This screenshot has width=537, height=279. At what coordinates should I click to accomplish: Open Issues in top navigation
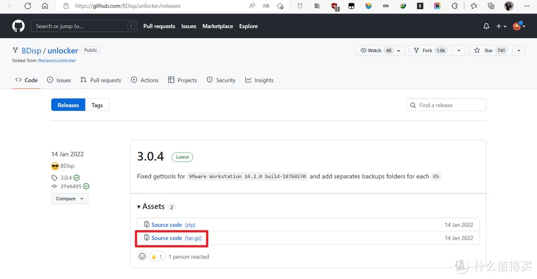click(x=189, y=26)
